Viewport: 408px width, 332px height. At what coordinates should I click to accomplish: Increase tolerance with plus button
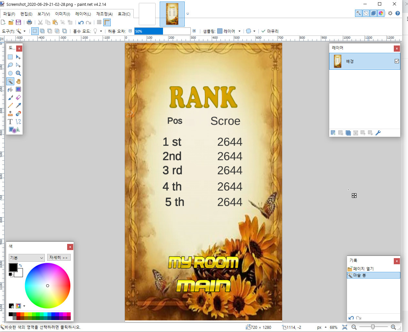point(194,31)
